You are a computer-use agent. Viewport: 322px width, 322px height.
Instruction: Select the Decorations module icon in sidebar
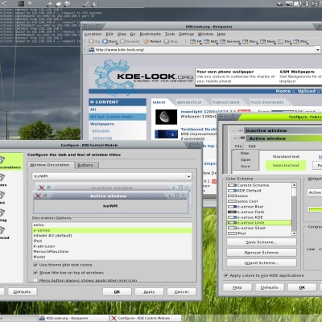[x=2, y=160]
